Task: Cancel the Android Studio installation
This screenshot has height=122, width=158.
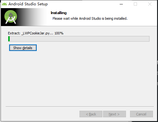Action: [141, 114]
